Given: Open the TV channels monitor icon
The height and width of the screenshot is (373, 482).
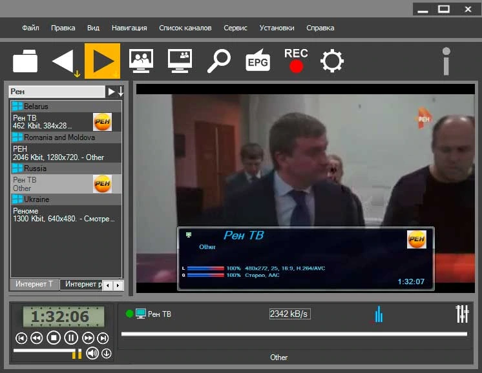Looking at the screenshot, I should (141, 61).
